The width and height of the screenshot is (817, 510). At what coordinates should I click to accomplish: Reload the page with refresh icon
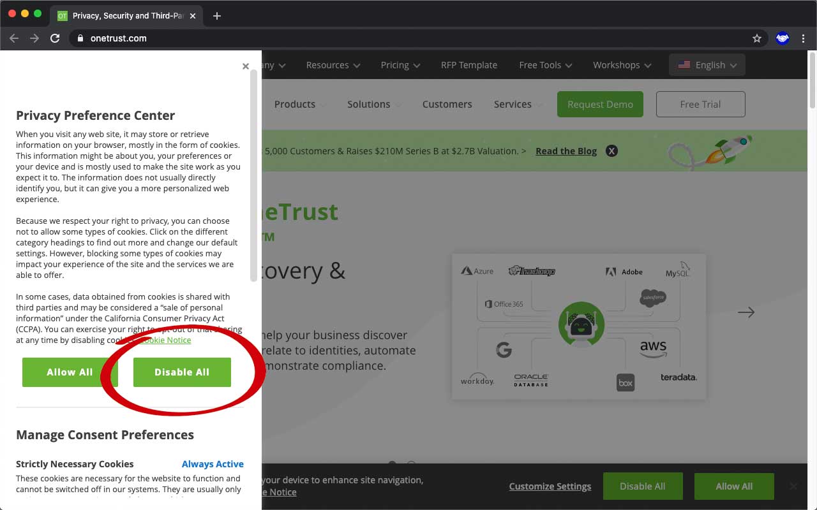pyautogui.click(x=55, y=38)
